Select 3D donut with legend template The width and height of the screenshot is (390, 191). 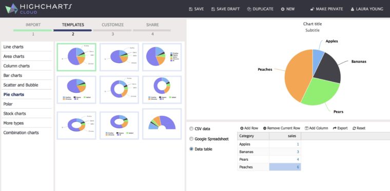pos(119,125)
